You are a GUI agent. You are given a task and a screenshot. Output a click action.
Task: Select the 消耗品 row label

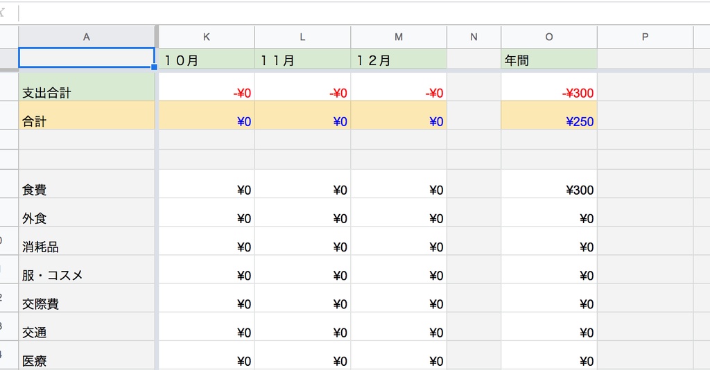click(87, 240)
